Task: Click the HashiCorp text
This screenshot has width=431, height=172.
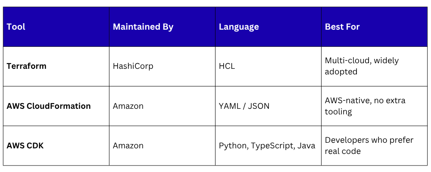Action: tap(133, 66)
